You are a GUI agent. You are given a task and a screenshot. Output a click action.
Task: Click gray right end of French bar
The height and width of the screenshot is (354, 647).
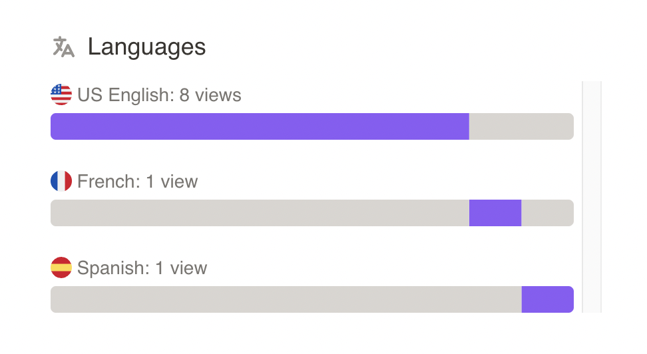(548, 213)
